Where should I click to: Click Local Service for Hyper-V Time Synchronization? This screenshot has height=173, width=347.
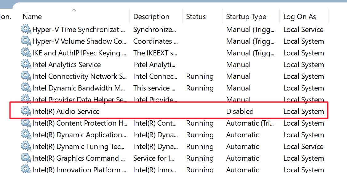tap(303, 30)
